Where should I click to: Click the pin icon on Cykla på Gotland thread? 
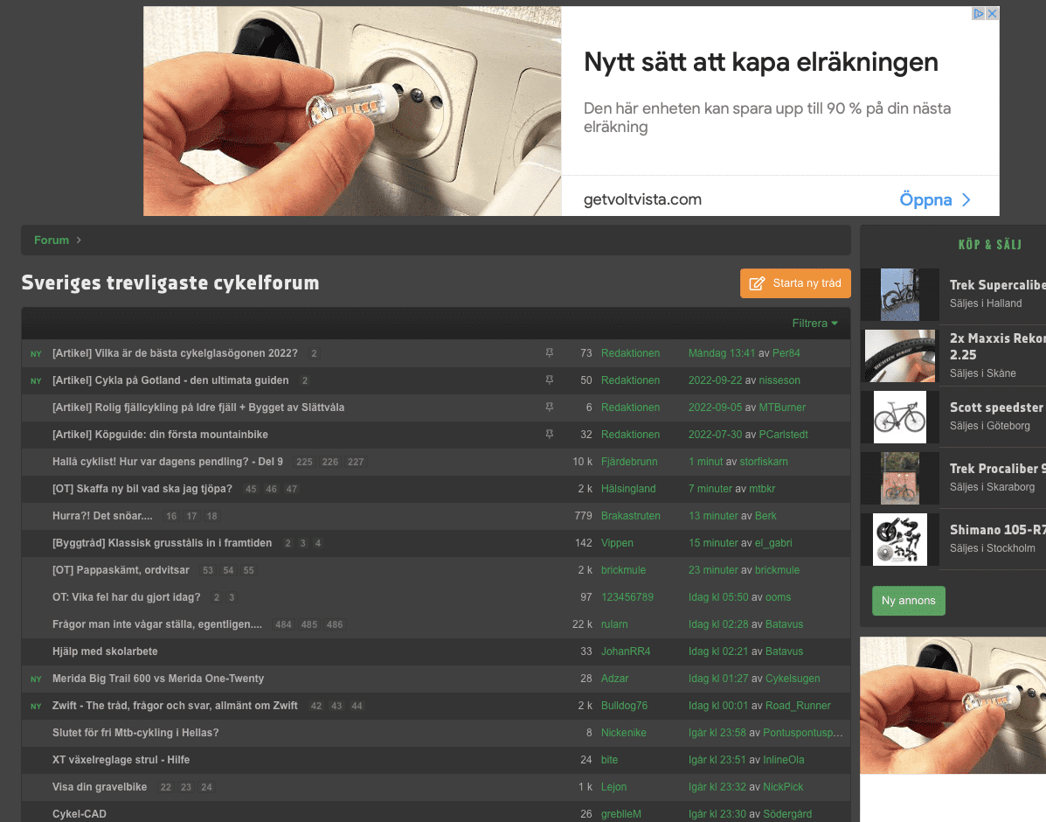549,380
